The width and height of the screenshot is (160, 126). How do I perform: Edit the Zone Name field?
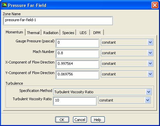(58, 21)
